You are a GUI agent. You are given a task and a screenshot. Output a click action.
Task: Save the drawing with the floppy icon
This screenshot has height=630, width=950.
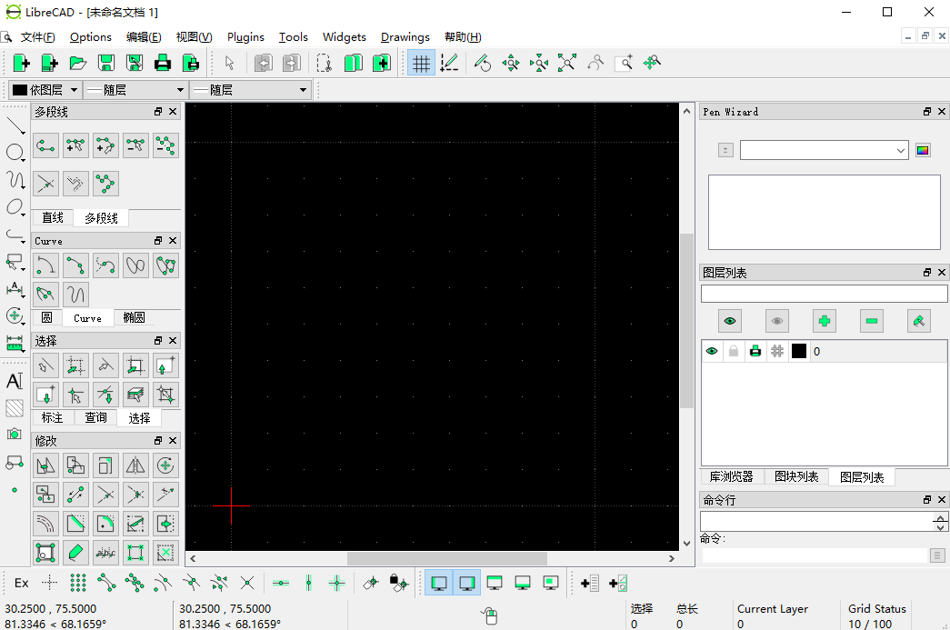(106, 63)
